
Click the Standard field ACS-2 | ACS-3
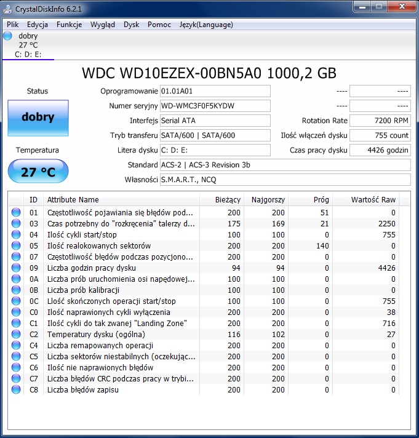coord(285,165)
